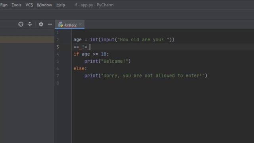254x143 pixels.
Task: Select the app.py editor tab
Action: click(x=69, y=25)
